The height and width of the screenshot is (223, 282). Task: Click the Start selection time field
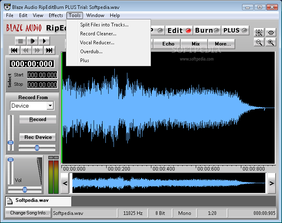pyautogui.click(x=42, y=75)
